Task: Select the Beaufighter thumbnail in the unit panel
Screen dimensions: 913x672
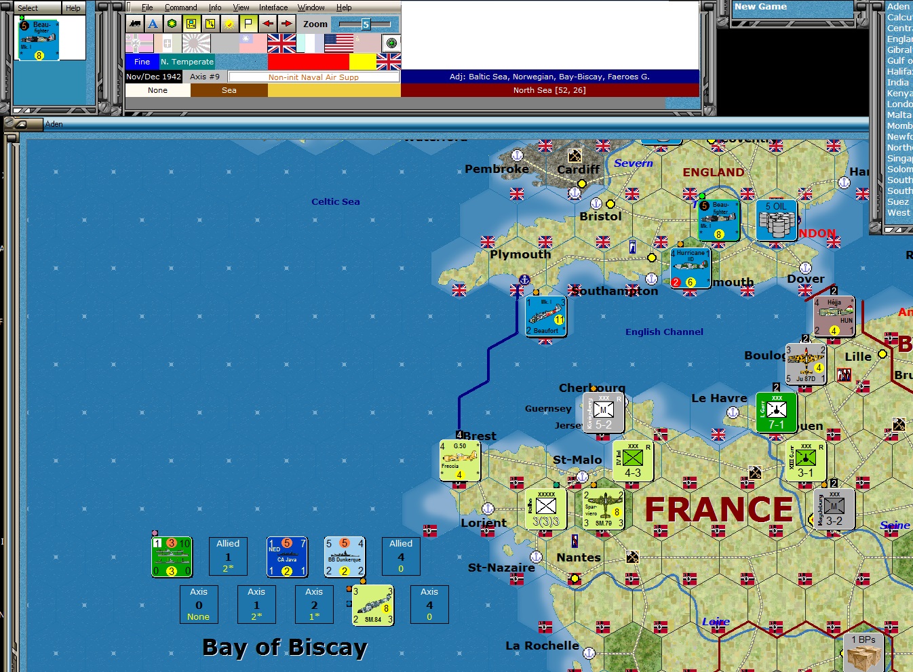Action: pos(39,40)
